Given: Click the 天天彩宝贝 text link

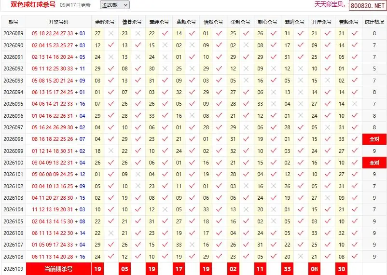Looking at the screenshot, I should (329, 4).
